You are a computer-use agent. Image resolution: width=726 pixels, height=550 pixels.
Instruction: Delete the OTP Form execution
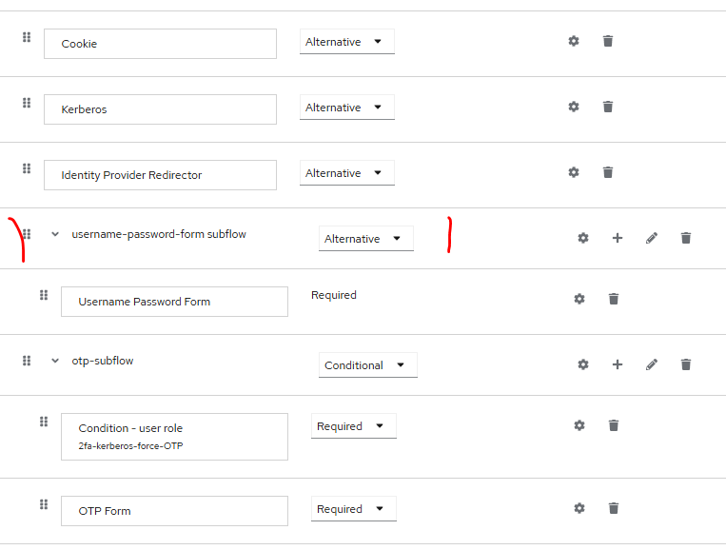[614, 508]
